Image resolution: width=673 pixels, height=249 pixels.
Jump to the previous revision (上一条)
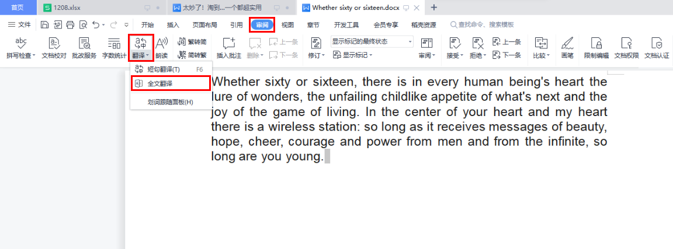(507, 42)
